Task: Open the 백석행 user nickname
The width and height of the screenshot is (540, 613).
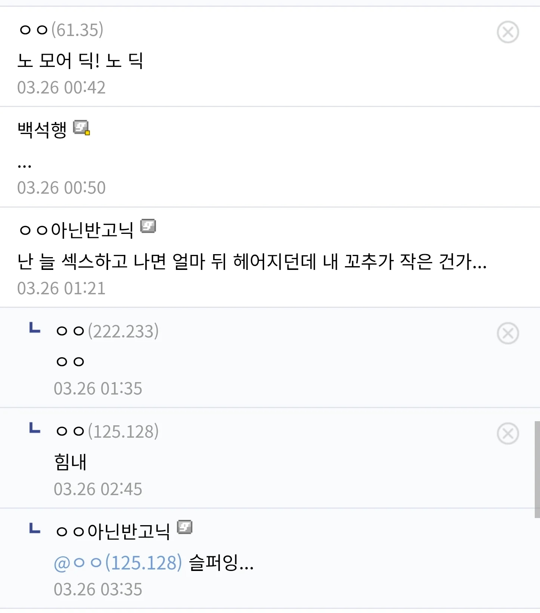Action: point(42,130)
